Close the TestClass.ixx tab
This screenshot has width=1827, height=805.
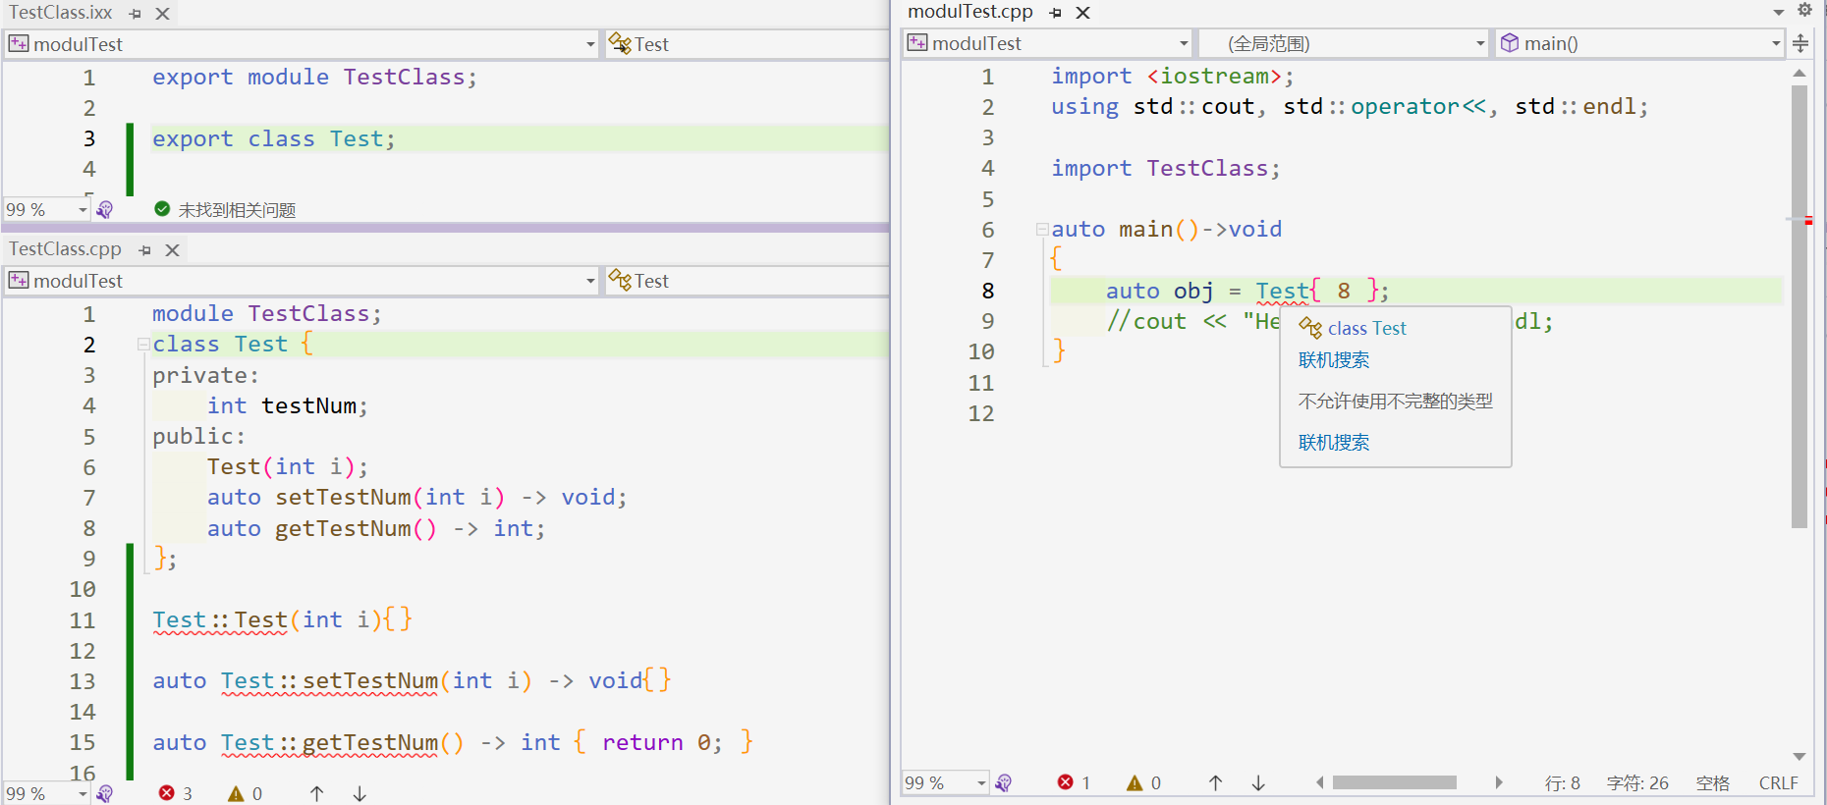click(x=163, y=14)
